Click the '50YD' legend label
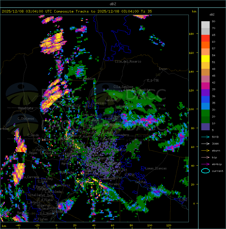This screenshot has width=226, height=229. (215, 137)
